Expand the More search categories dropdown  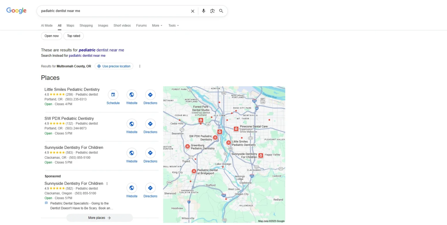point(157,26)
